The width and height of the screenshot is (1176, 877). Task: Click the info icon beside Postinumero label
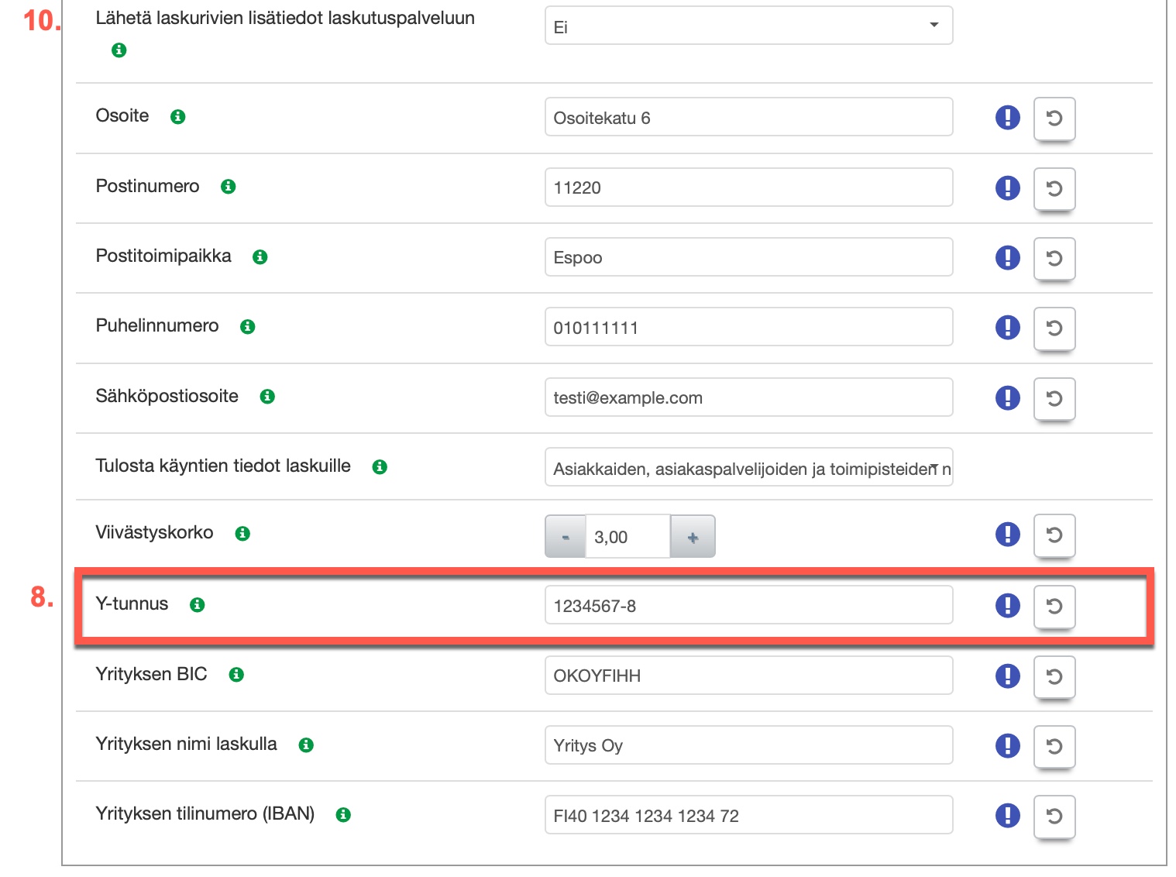228,187
